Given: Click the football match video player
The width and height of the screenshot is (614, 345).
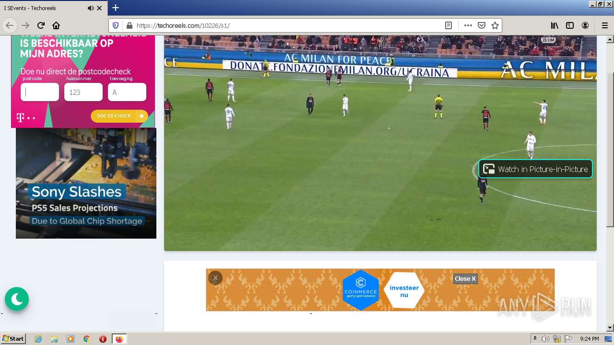Looking at the screenshot, I should [380, 143].
